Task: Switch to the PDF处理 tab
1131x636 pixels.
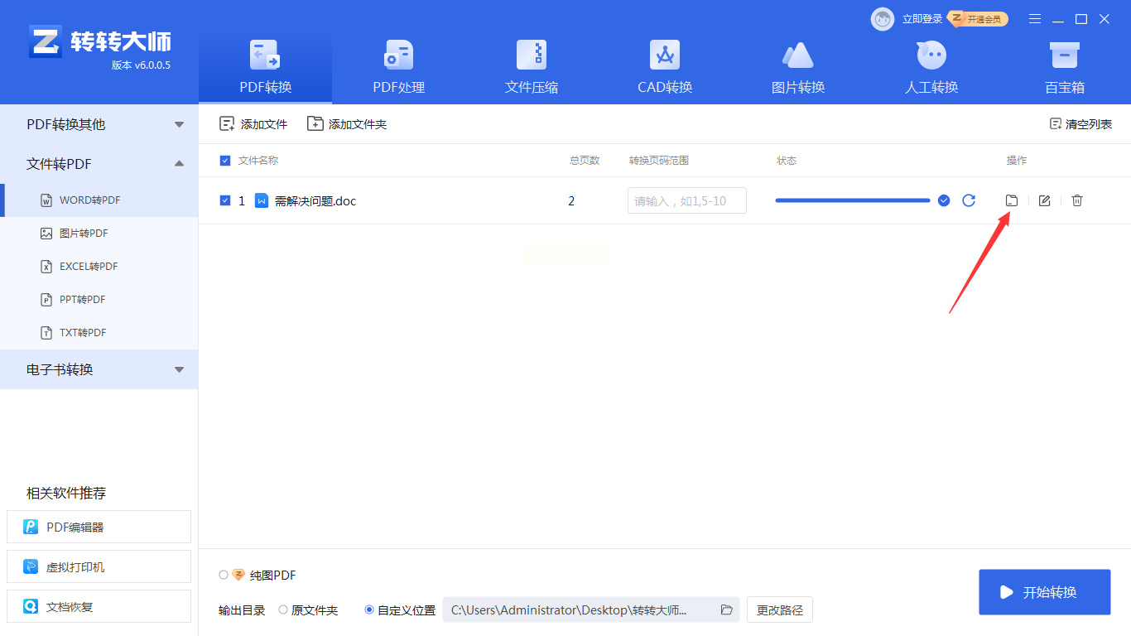Action: point(398,68)
